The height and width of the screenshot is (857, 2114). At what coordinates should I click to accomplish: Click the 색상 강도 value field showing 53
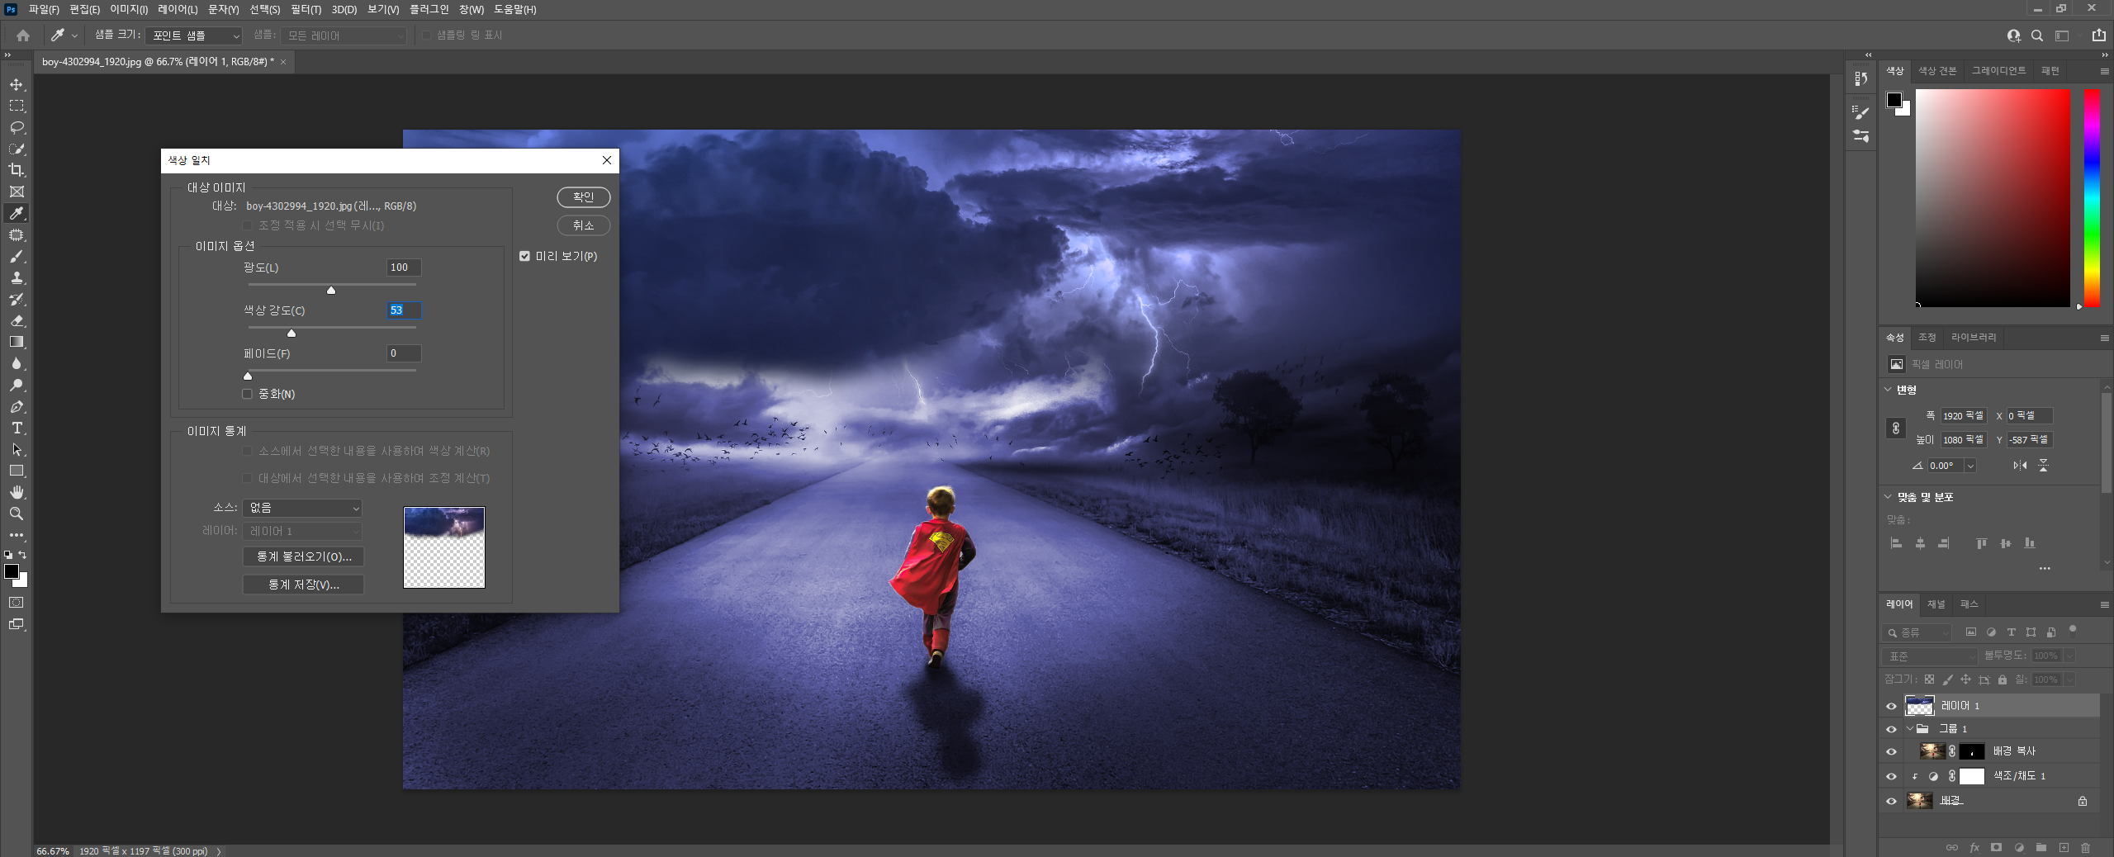pos(404,310)
